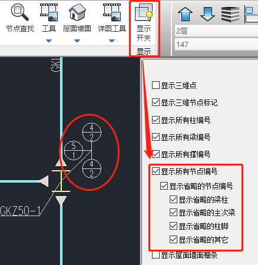Screen dimensions: 258x265
Task: Expand the 详图工具 dropdown arrow
Action: 112,41
